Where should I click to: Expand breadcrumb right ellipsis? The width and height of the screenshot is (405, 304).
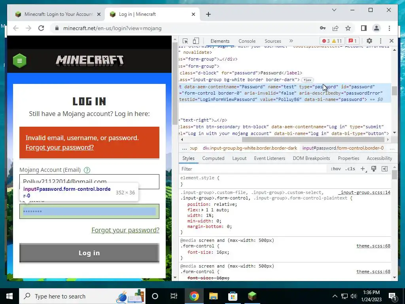392,148
